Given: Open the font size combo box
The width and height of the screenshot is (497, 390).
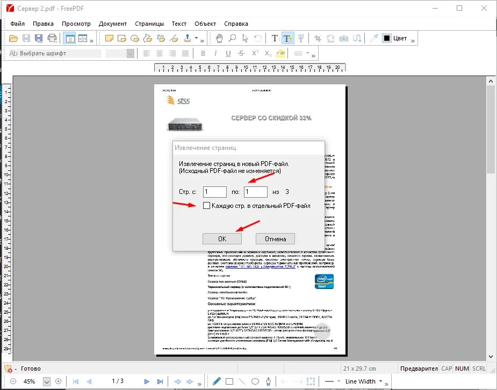Looking at the screenshot, I should tap(120, 53).
